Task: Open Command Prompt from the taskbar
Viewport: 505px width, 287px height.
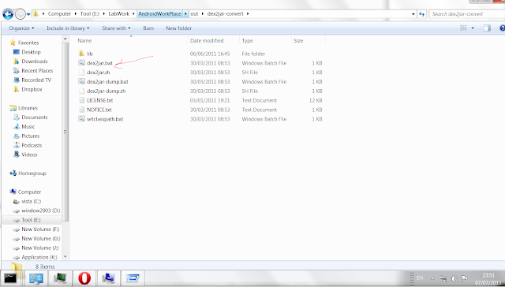Action: click(x=11, y=278)
